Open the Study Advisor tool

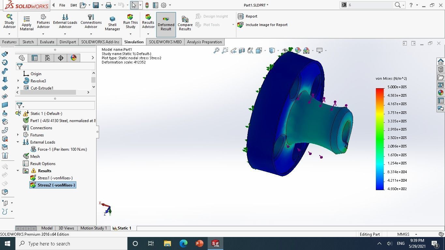click(x=9, y=21)
